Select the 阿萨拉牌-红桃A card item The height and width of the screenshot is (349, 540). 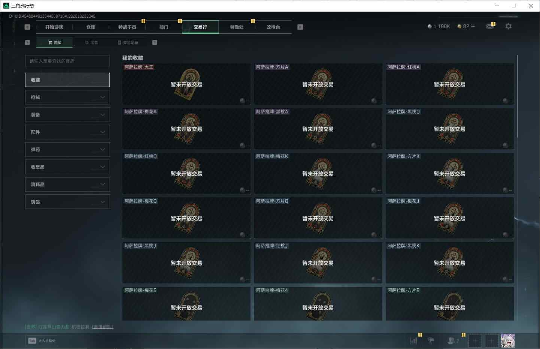450,84
